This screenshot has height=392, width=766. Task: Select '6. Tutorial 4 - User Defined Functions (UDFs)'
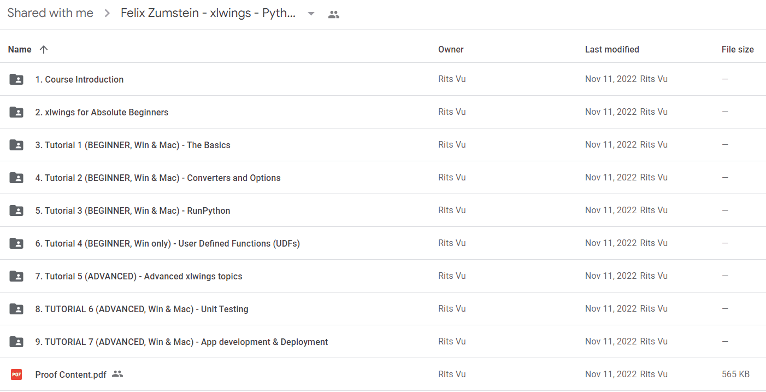point(168,243)
